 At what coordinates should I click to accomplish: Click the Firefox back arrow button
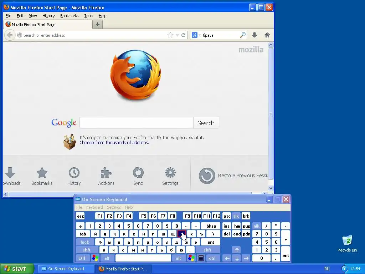point(10,35)
